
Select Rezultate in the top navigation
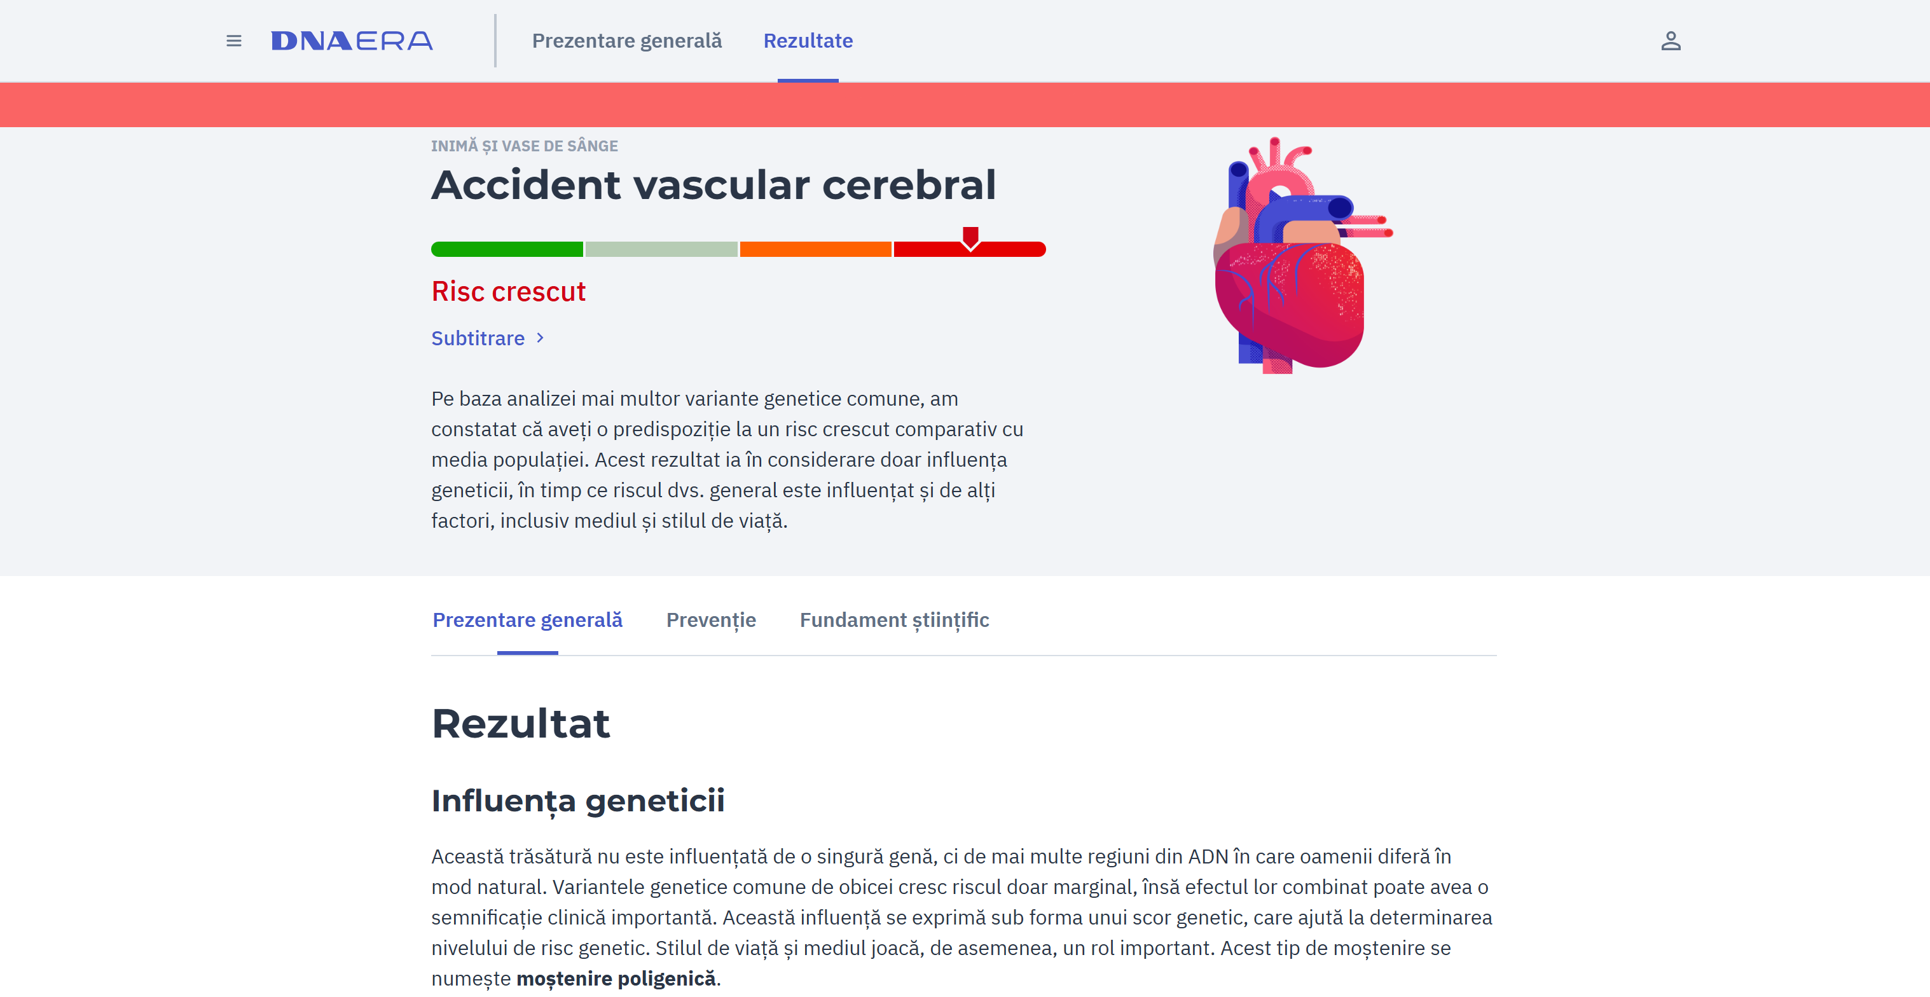[808, 41]
